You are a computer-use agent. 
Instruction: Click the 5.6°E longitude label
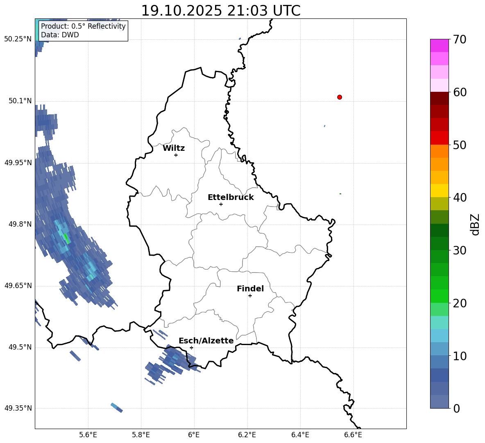pyautogui.click(x=88, y=435)
